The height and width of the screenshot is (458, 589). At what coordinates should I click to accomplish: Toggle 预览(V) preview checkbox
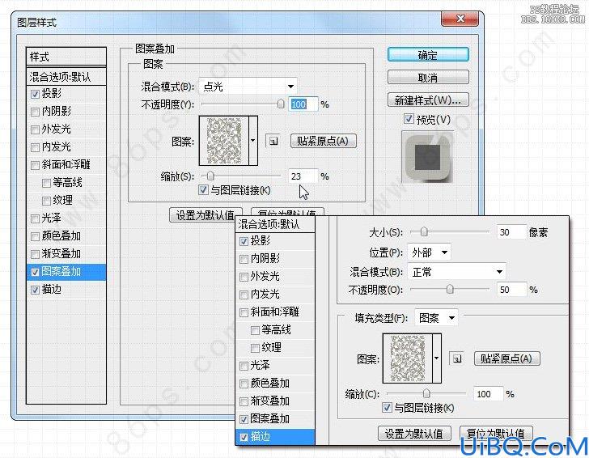click(x=409, y=119)
